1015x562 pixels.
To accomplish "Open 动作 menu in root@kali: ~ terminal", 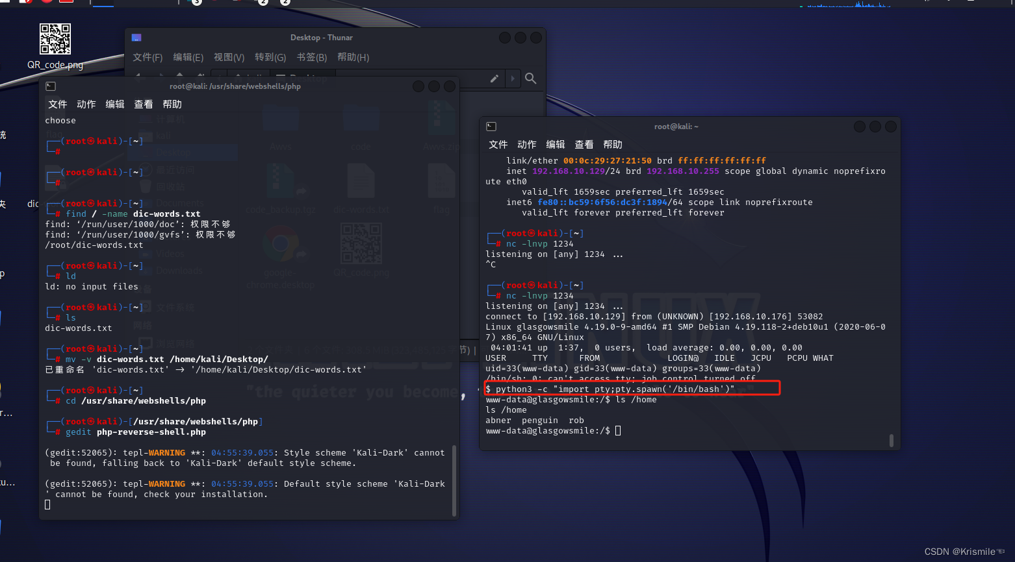I will [x=527, y=144].
